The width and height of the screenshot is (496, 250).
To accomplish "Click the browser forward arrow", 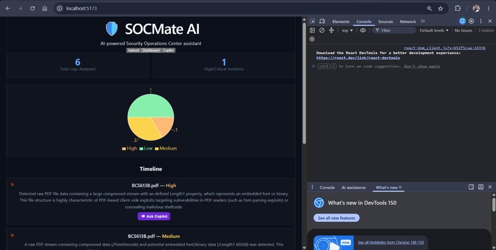I will tap(20, 9).
